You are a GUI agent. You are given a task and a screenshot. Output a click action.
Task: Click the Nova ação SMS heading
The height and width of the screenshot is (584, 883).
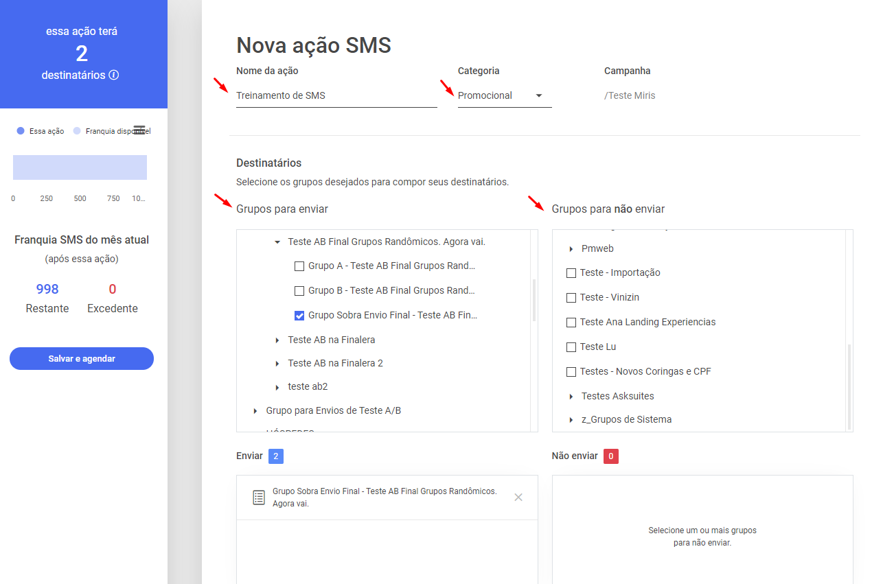314,45
